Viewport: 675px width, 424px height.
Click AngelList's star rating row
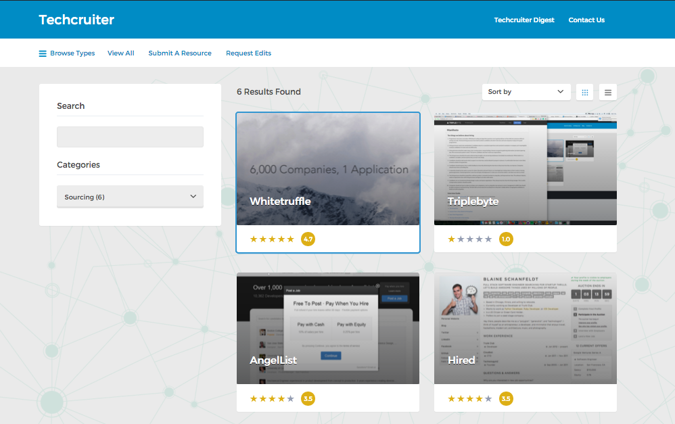click(x=272, y=398)
